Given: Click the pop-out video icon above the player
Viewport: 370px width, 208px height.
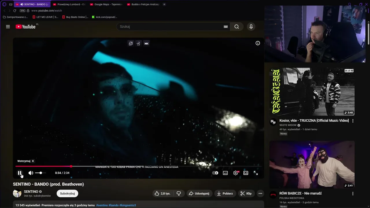Looking at the screenshot, I should 131,44.
